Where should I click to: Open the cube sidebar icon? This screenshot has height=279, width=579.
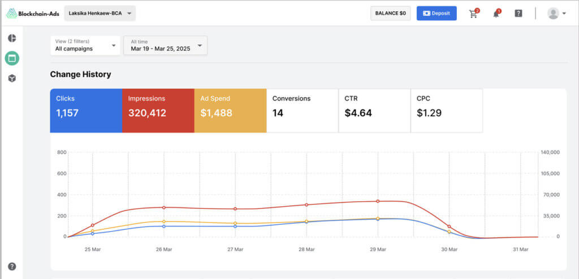pos(12,79)
